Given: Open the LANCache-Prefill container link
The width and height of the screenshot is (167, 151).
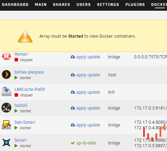Looking at the screenshot, I should [30, 89].
